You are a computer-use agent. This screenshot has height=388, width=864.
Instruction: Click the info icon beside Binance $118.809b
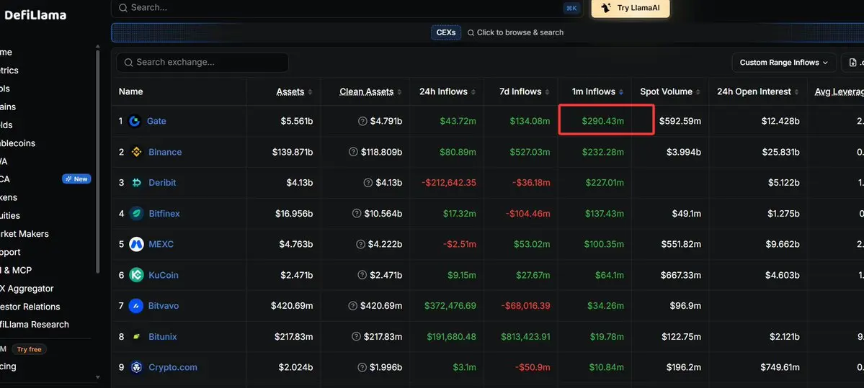coord(353,152)
